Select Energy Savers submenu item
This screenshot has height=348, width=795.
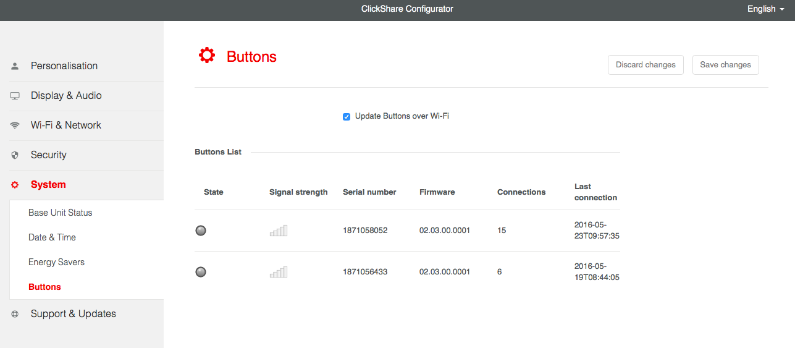[56, 262]
